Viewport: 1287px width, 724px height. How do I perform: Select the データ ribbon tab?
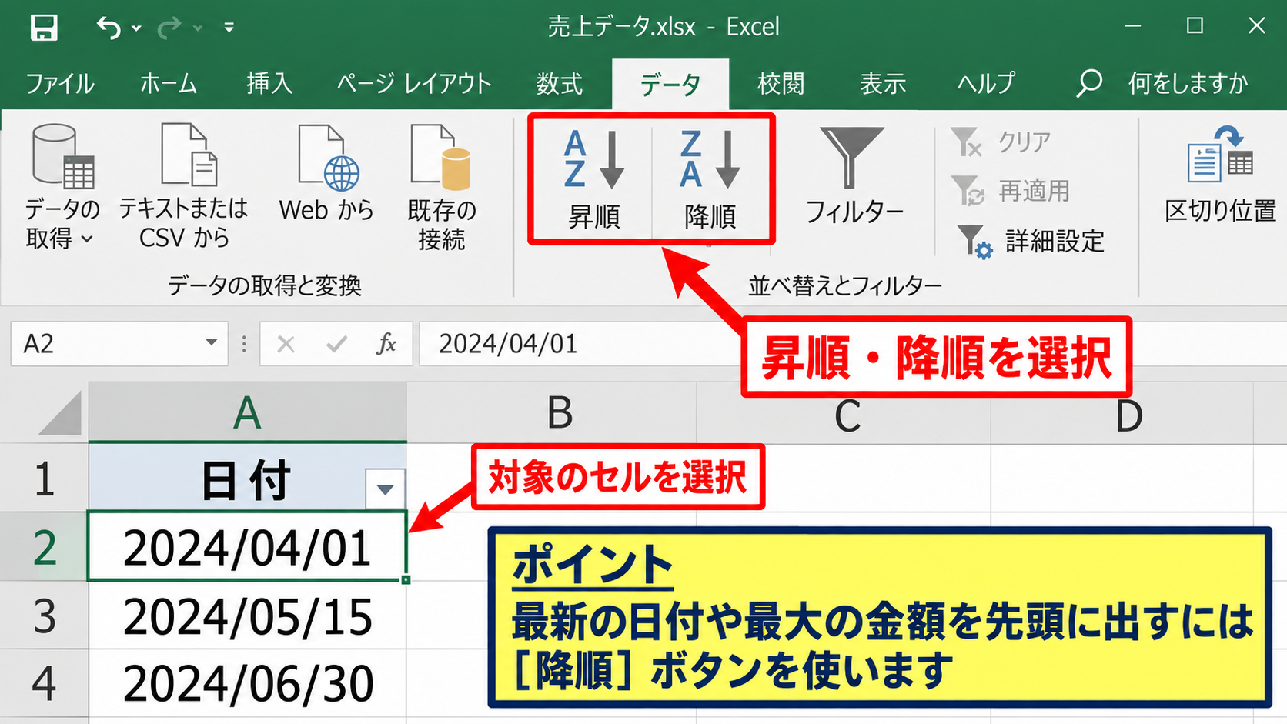tap(670, 85)
